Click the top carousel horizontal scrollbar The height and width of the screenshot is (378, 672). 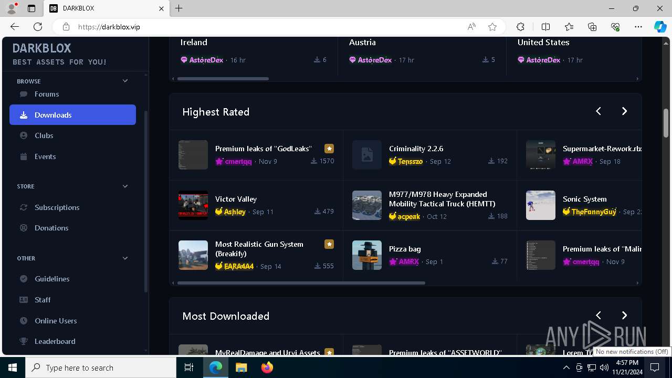[223, 79]
